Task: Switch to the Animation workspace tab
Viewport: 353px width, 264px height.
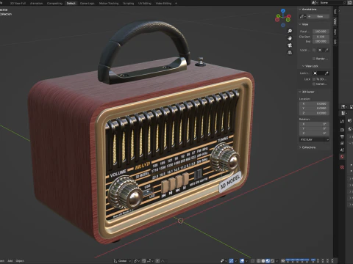Action: (36, 3)
